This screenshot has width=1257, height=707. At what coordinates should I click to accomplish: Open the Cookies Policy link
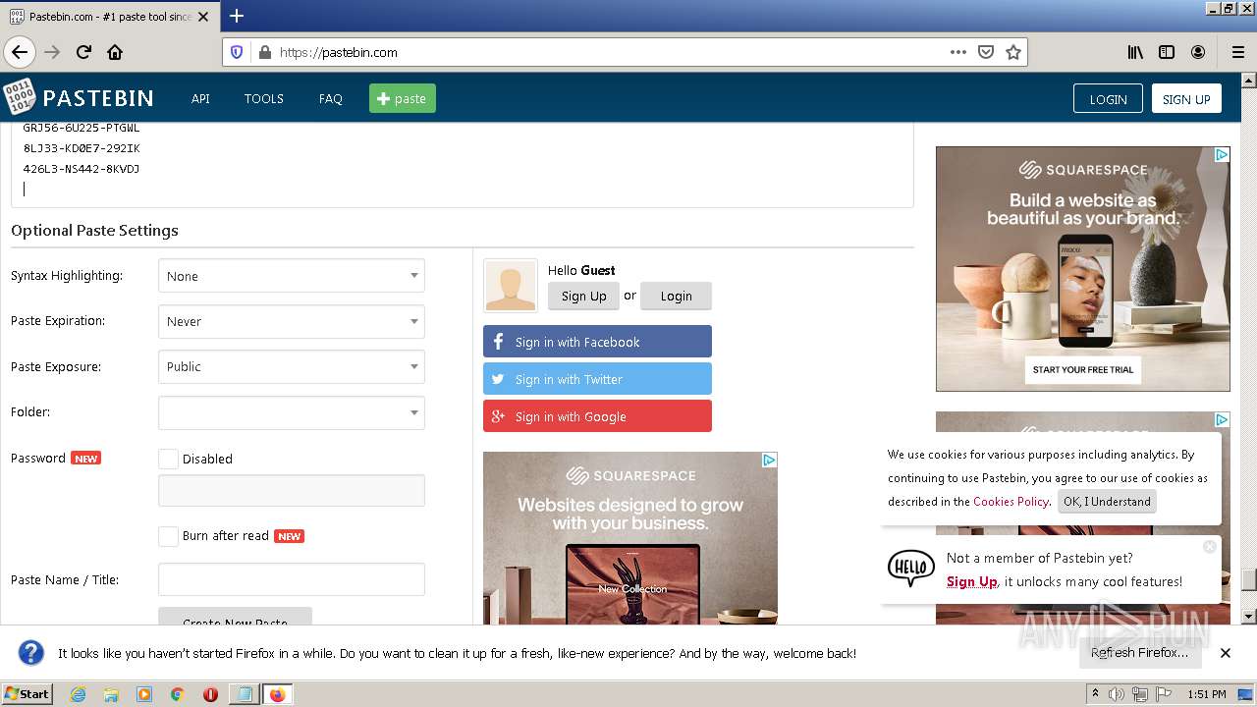pyautogui.click(x=1011, y=501)
